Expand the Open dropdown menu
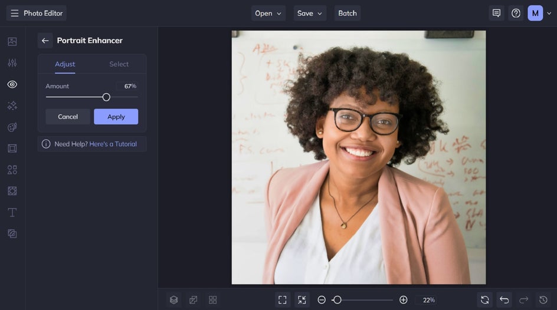The width and height of the screenshot is (557, 310). 268,13
